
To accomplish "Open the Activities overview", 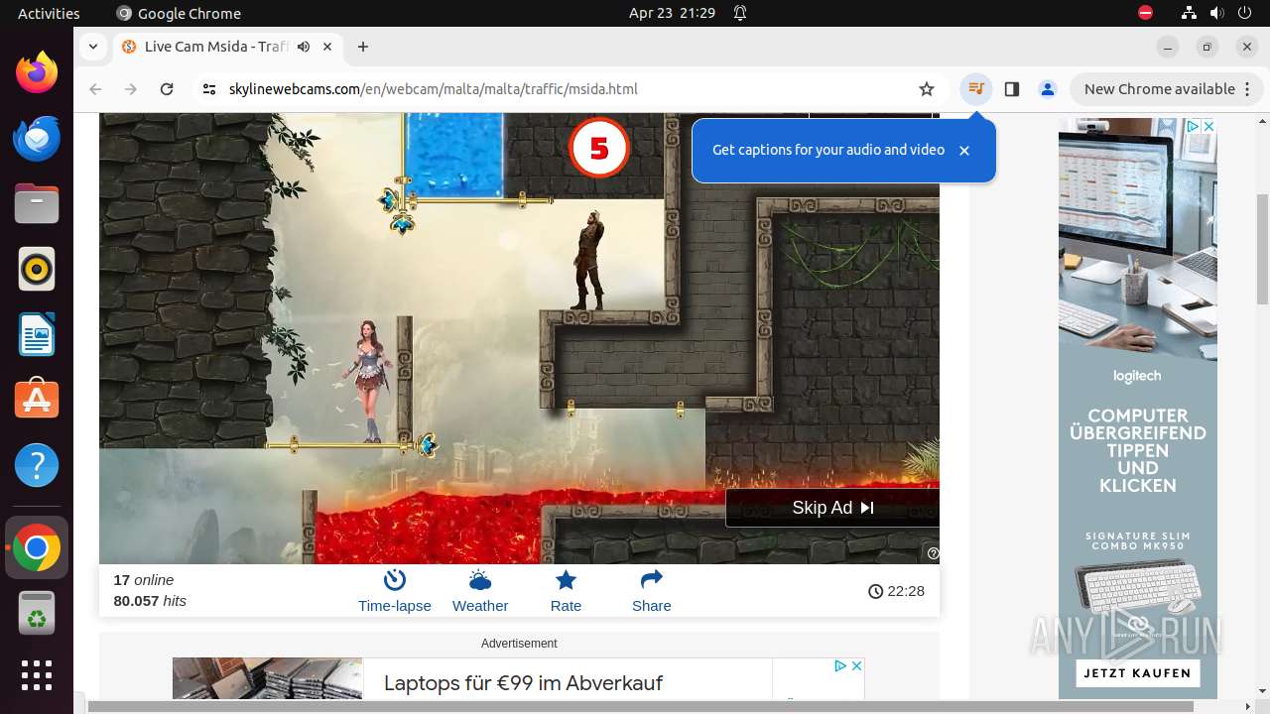I will (x=49, y=13).
